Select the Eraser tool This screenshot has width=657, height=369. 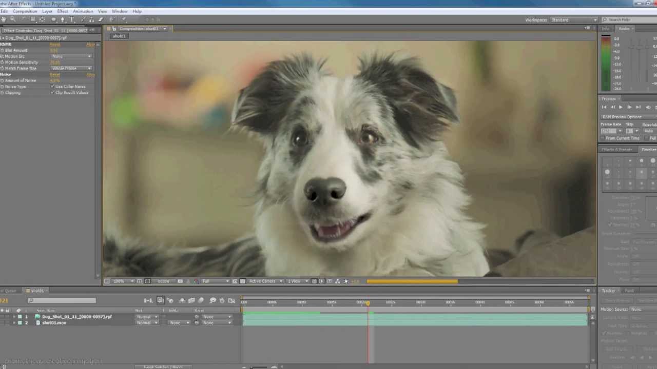pyautogui.click(x=101, y=19)
